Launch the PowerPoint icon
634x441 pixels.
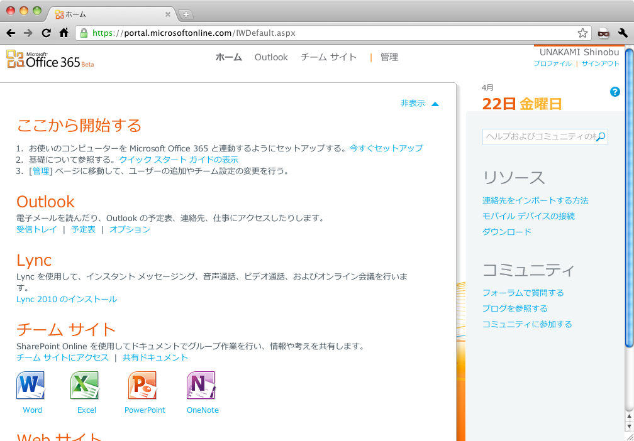[142, 386]
